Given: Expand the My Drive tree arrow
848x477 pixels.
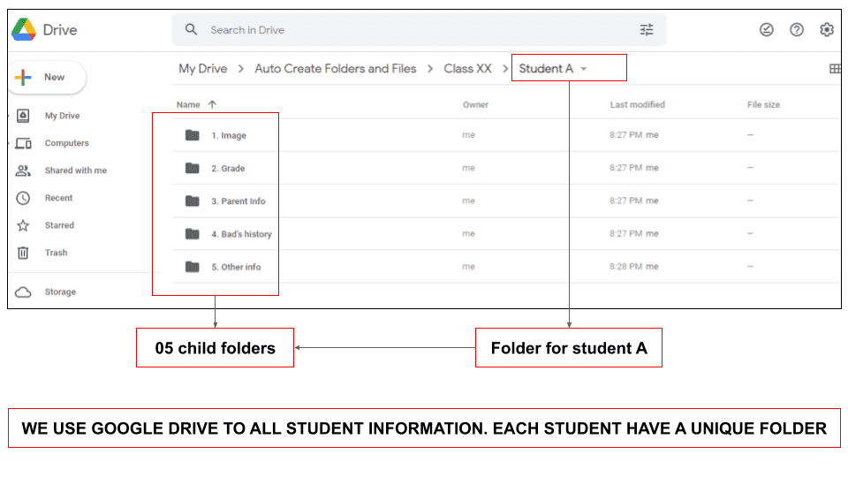Looking at the screenshot, I should click(x=10, y=116).
